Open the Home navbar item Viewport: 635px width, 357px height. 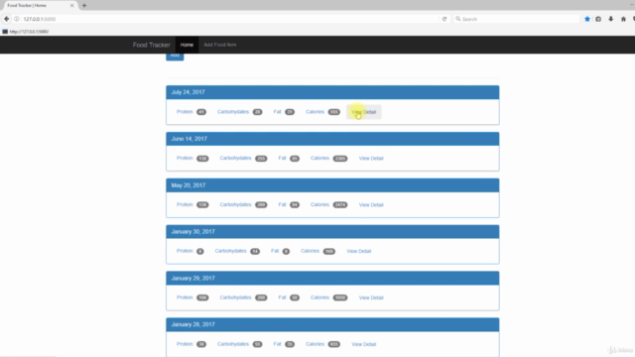[x=187, y=45]
